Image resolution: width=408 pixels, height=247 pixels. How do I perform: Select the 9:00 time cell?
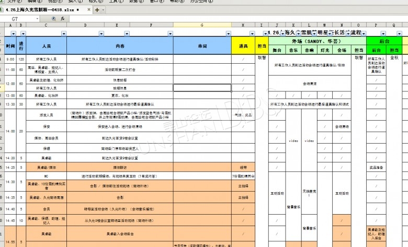(10, 59)
